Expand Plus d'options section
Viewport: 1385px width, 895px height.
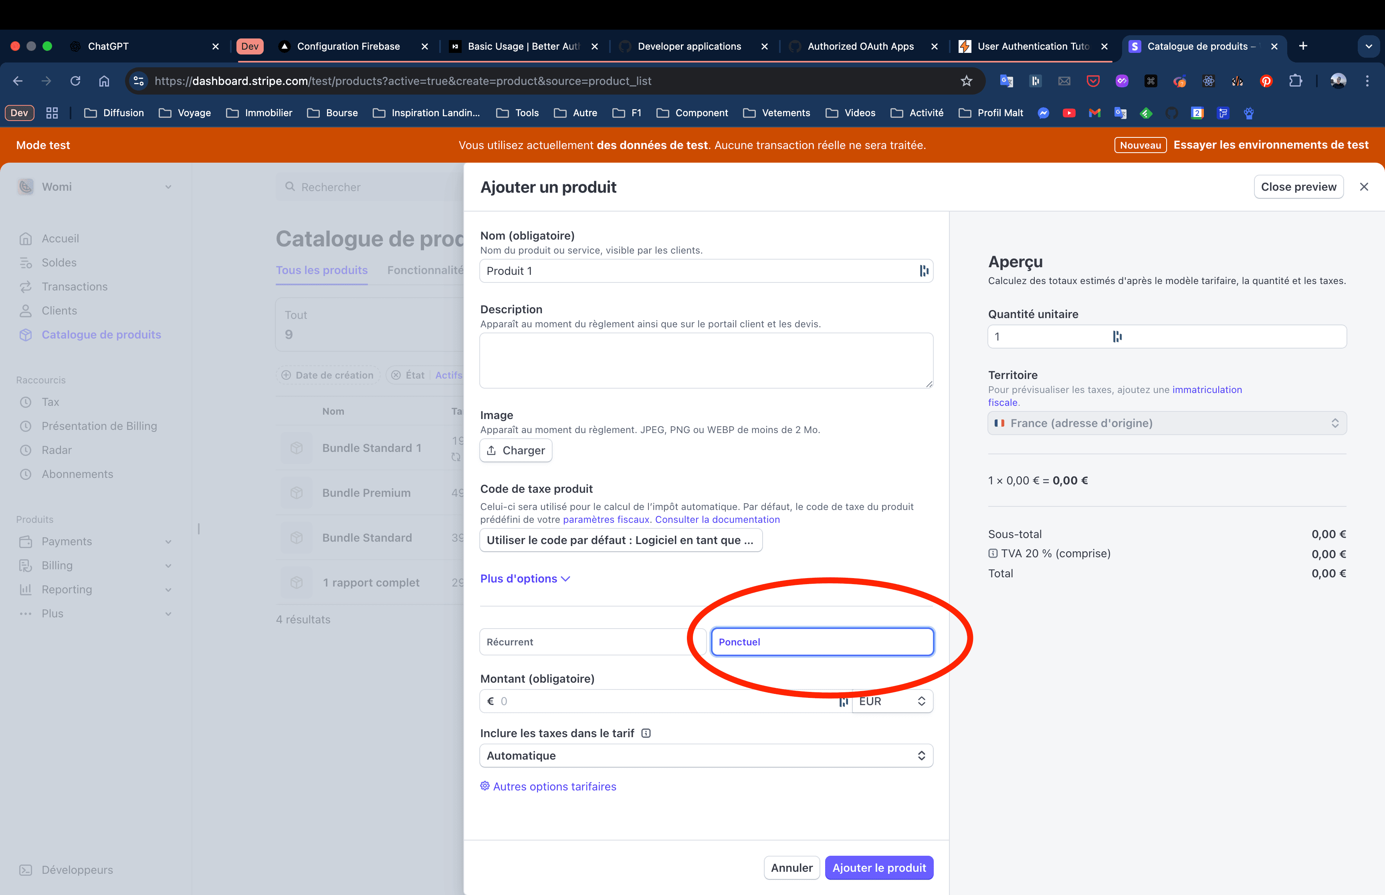(524, 578)
